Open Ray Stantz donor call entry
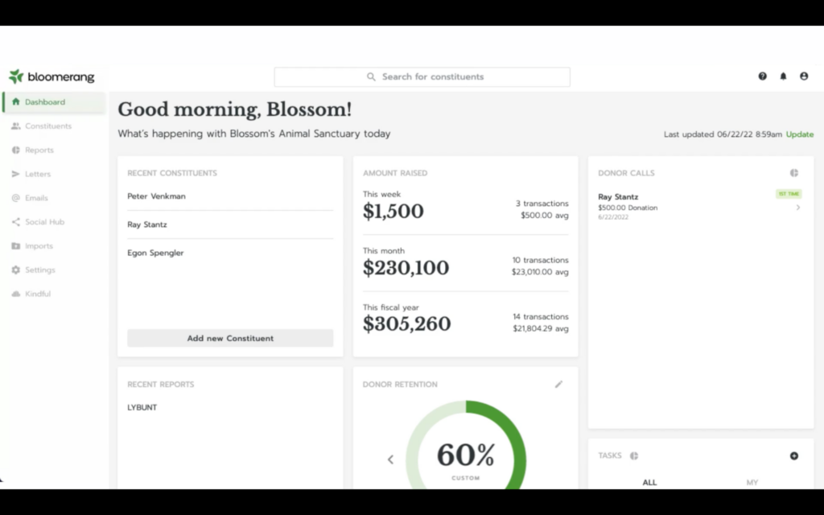824x515 pixels. (699, 206)
